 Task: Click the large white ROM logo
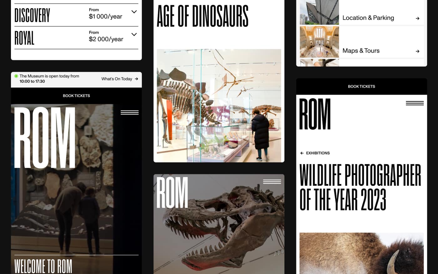[x=45, y=138]
